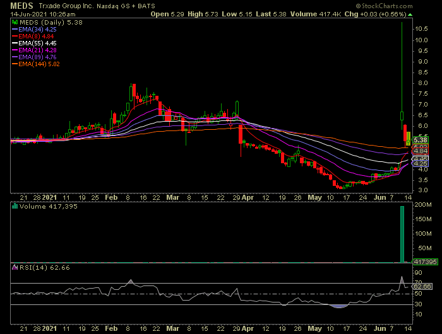Click the EMA(144) 5.02 legend entry
442x334 pixels.
tap(36, 64)
